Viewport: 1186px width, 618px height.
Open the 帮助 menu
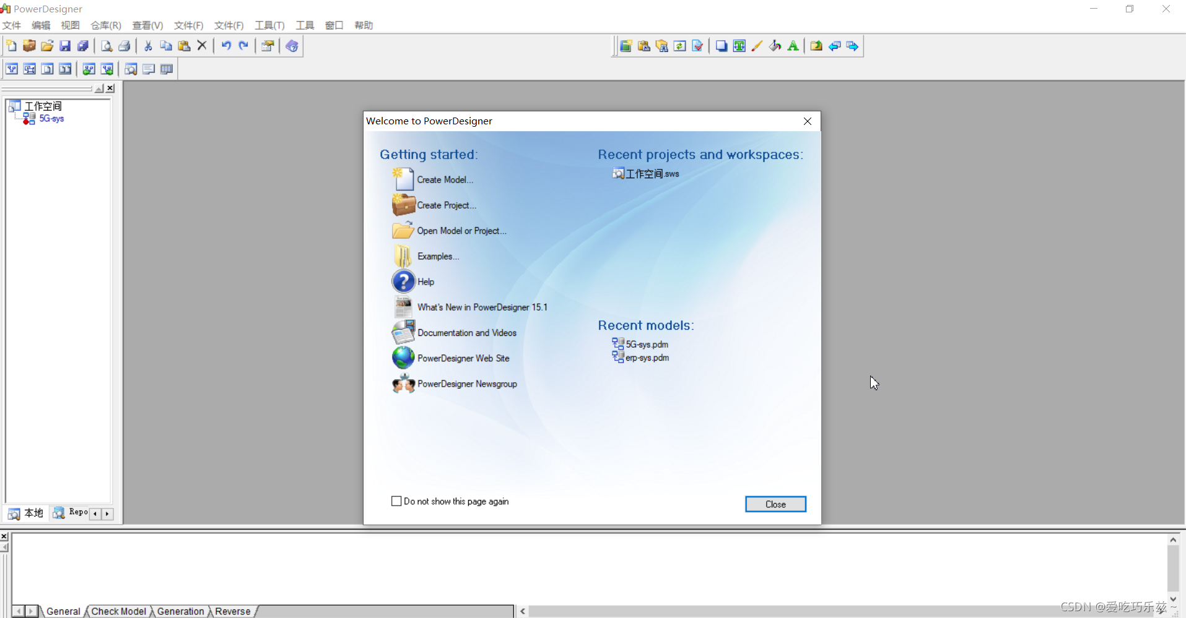pos(364,25)
